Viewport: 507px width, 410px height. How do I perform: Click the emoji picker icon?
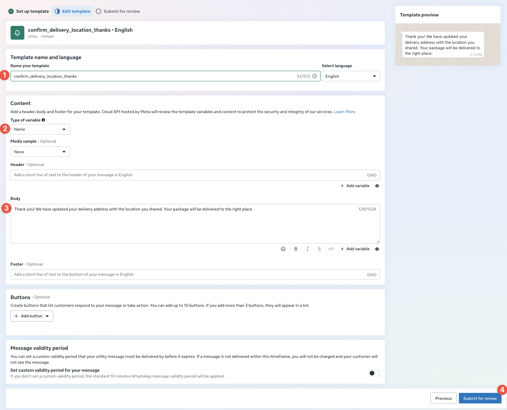pos(283,249)
